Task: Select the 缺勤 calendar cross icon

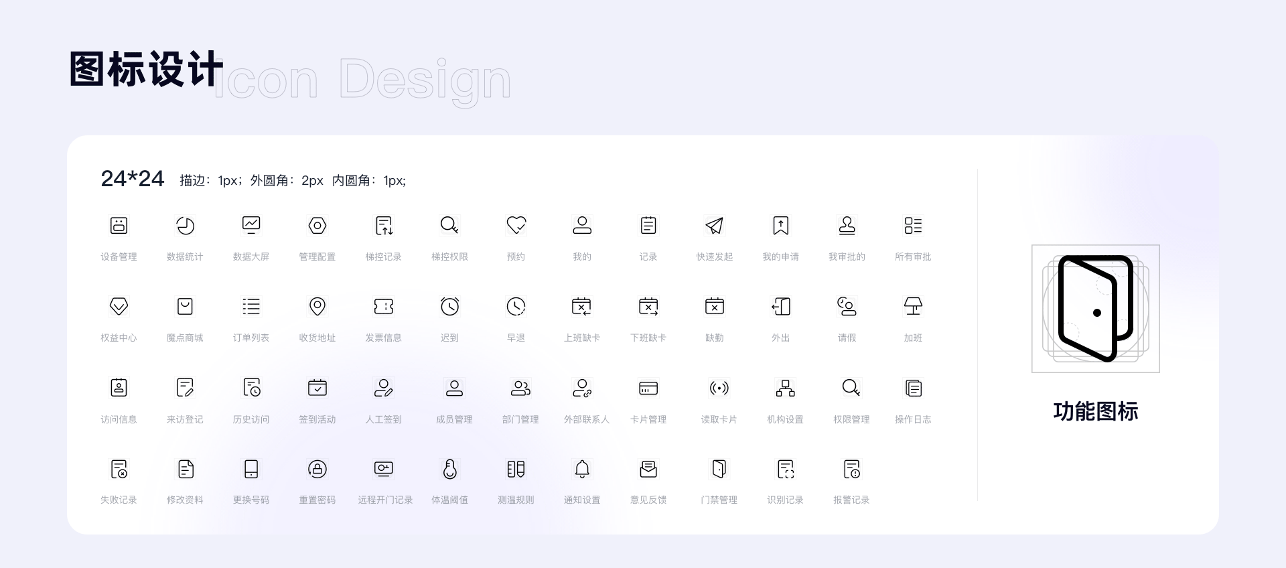Action: click(x=715, y=307)
